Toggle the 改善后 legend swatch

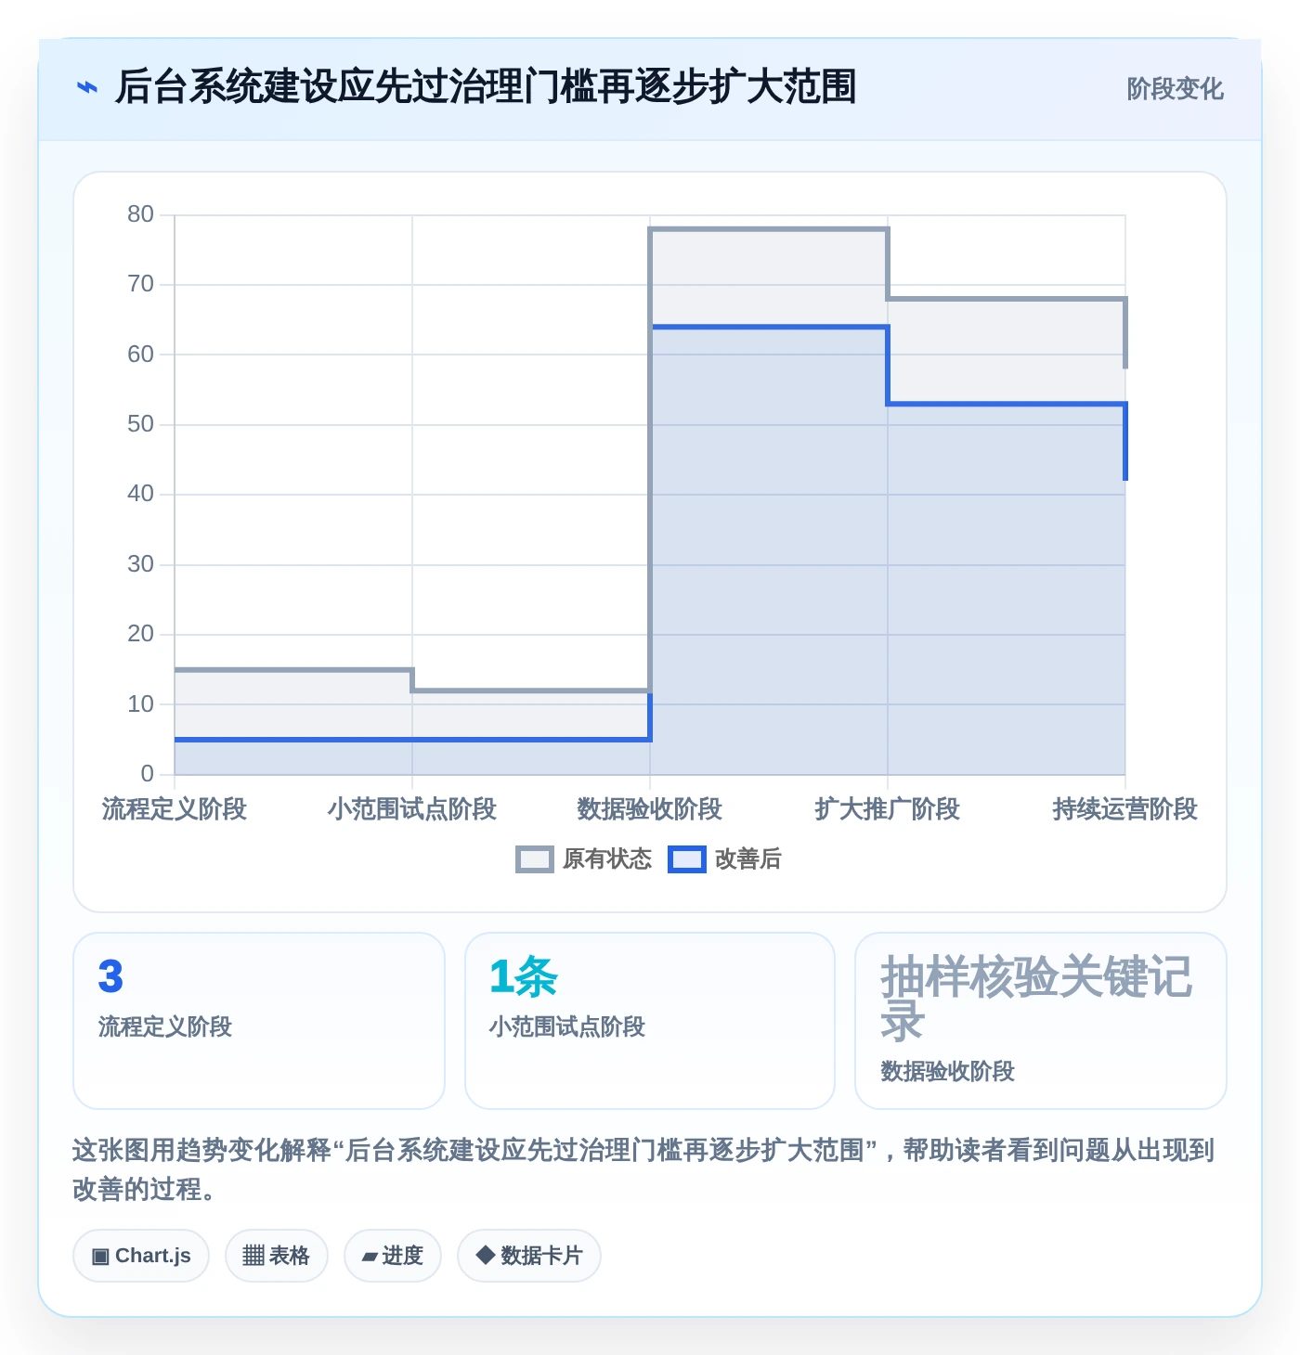687,859
